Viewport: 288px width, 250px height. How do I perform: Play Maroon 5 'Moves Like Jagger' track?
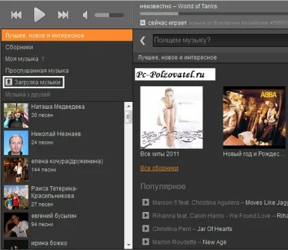(145, 202)
